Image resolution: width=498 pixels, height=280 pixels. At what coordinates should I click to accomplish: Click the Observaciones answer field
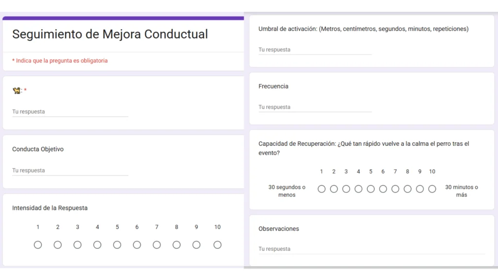click(372, 249)
